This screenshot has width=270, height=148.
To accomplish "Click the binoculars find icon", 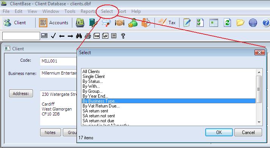I will click(x=79, y=36).
